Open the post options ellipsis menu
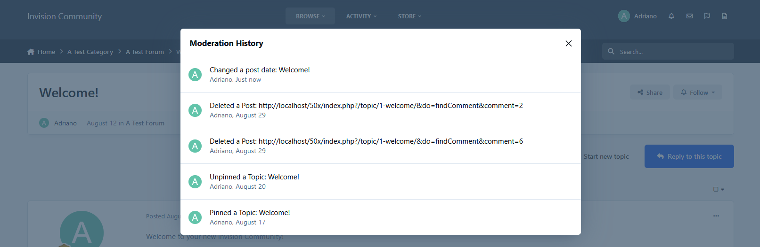Viewport: 760px width, 247px height. [x=716, y=216]
